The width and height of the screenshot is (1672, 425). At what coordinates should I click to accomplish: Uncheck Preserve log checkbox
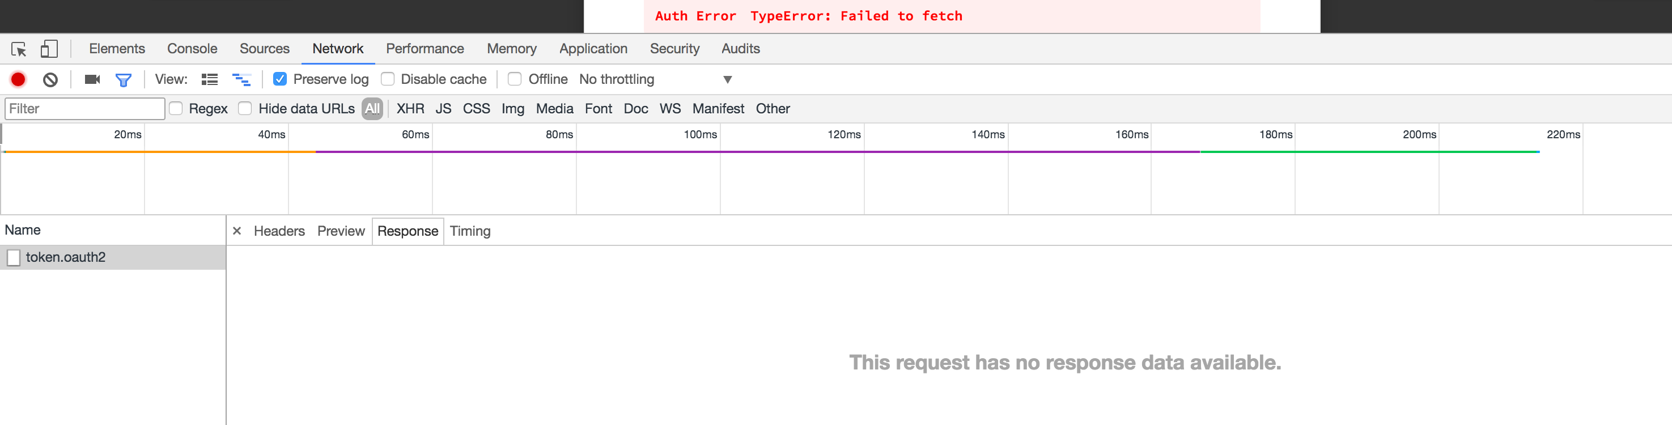(x=280, y=79)
